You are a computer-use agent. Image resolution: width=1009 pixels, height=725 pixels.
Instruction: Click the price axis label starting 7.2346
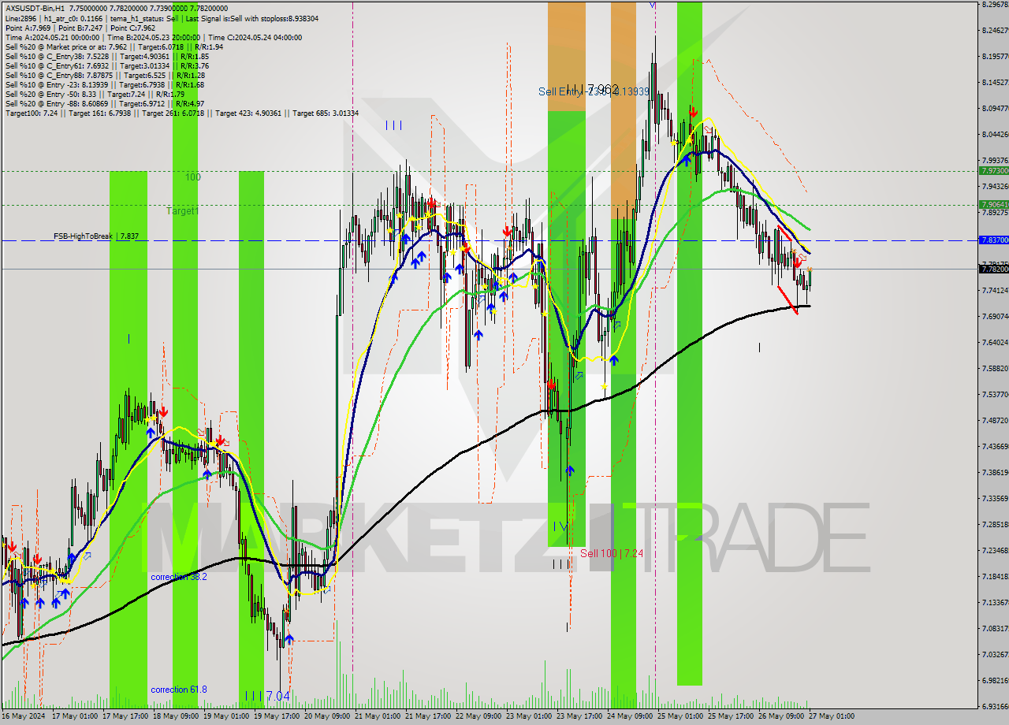(995, 550)
